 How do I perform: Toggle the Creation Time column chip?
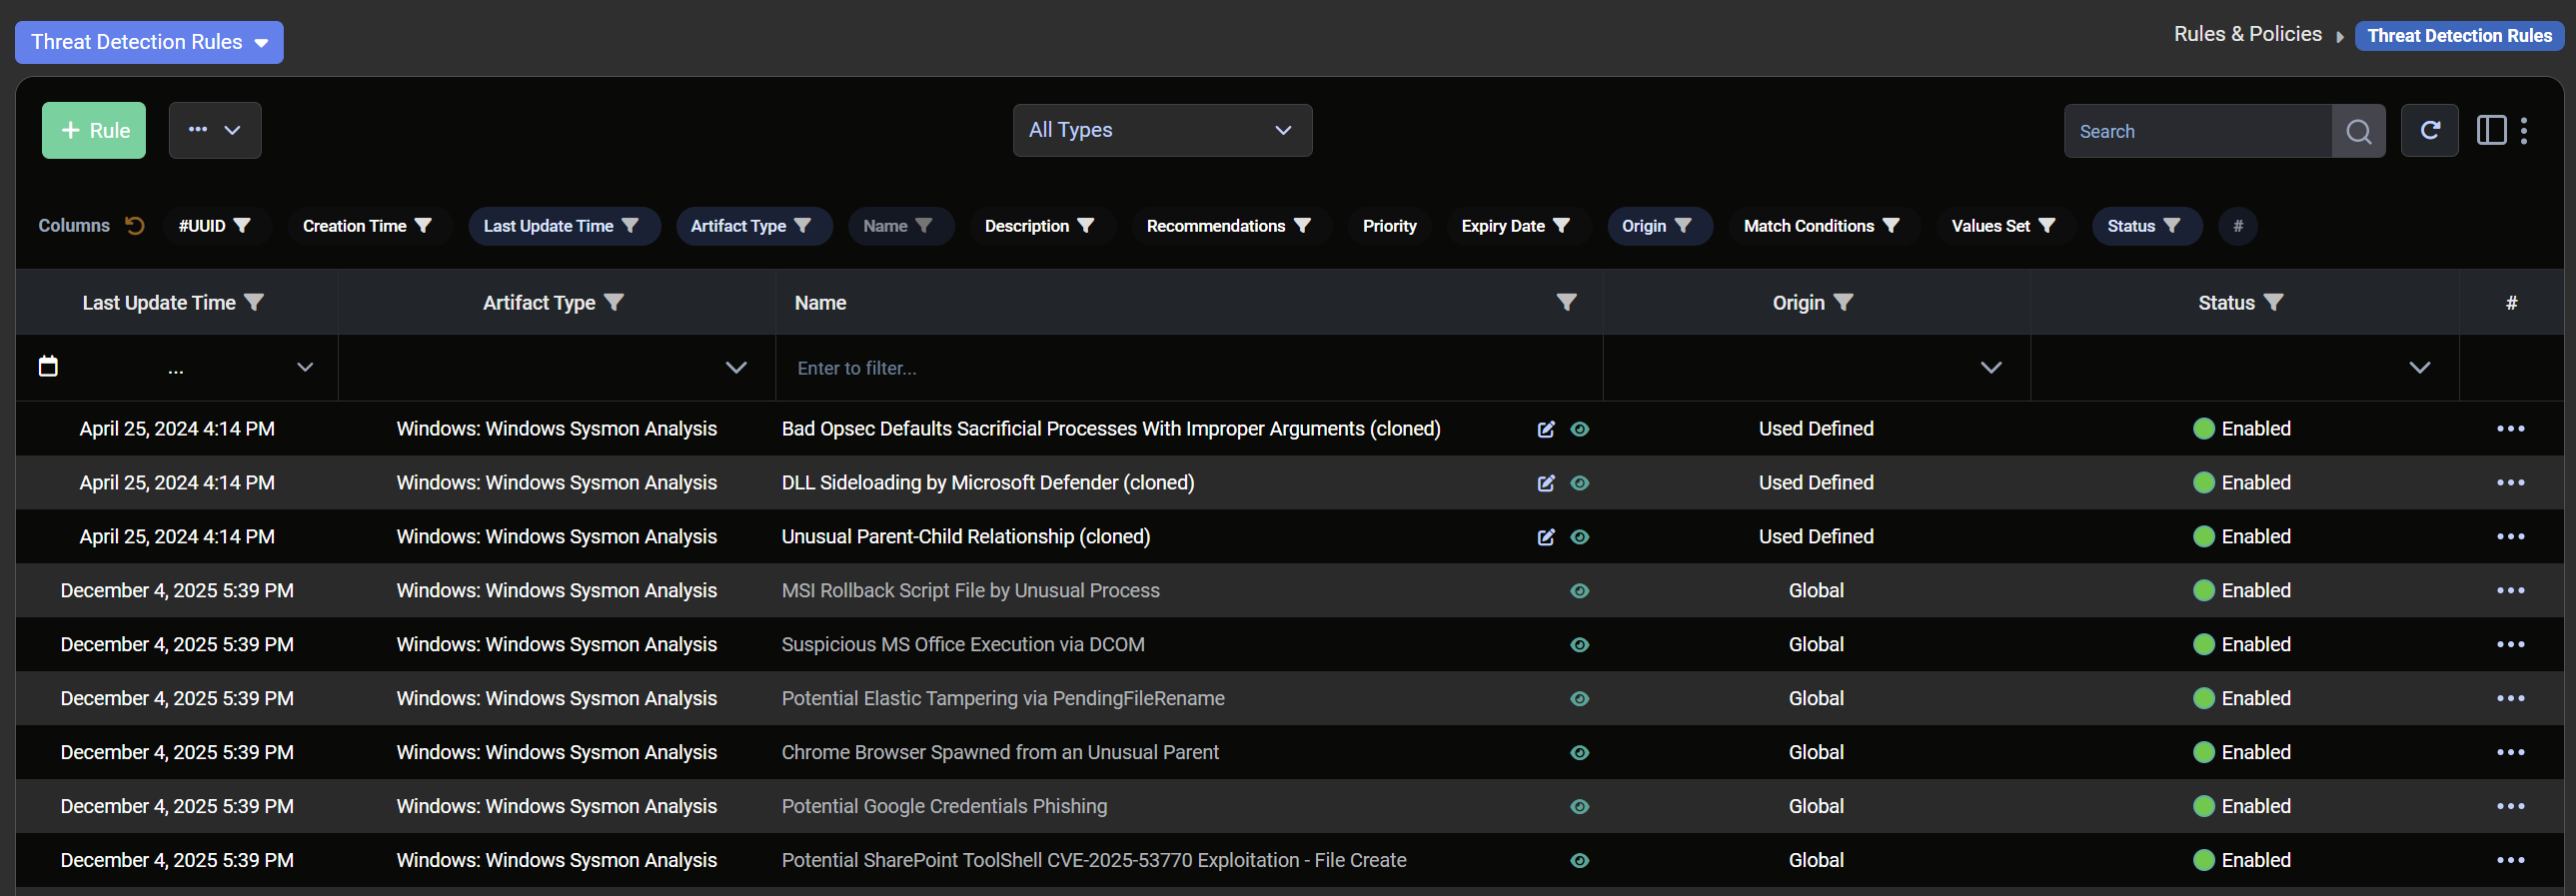366,226
